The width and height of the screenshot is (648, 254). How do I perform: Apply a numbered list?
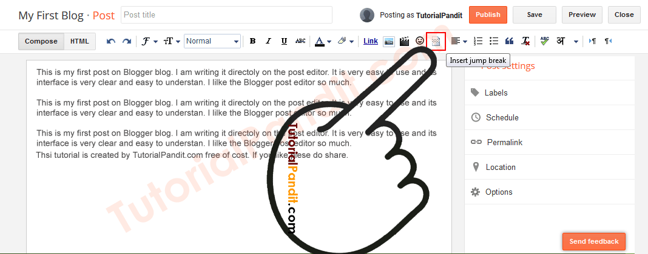478,41
